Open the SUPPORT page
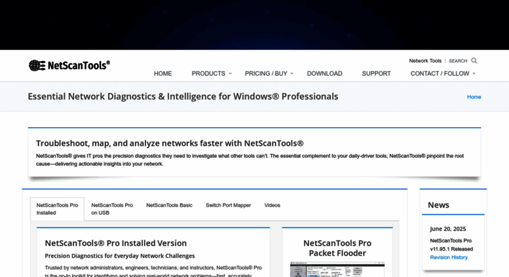The width and height of the screenshot is (509, 277). point(376,73)
